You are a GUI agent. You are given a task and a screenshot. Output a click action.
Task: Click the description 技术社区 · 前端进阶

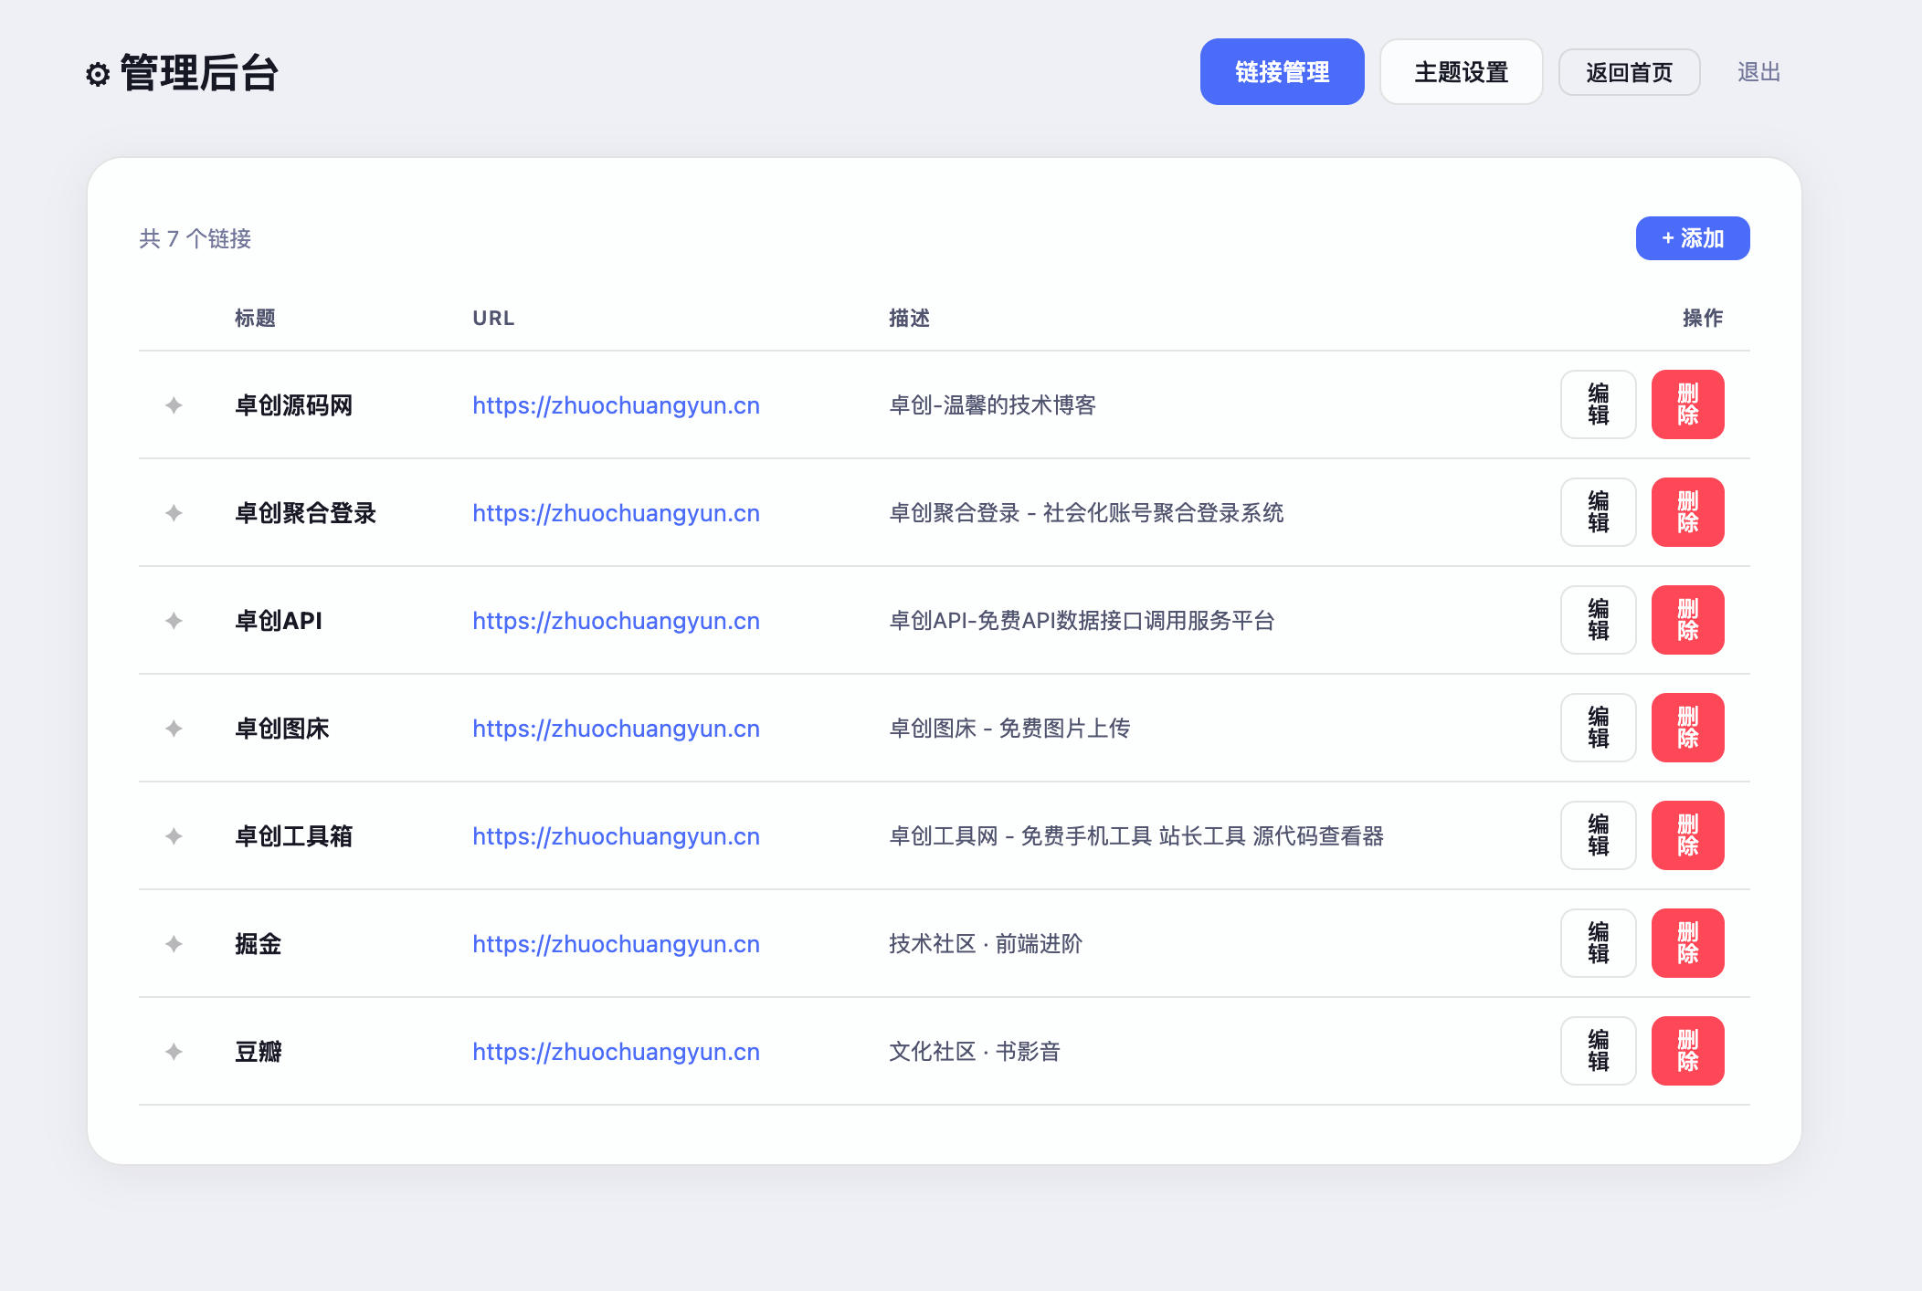click(x=986, y=943)
